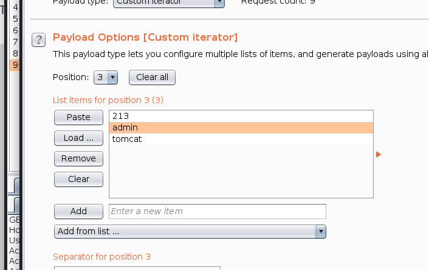Select row 5 in the left list
429x270 pixels.
15,19
